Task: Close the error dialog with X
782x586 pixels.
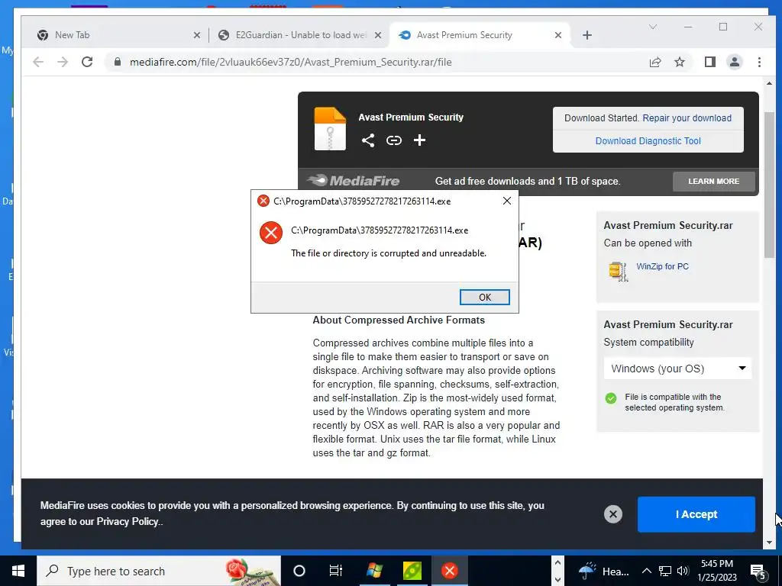Action: [507, 201]
